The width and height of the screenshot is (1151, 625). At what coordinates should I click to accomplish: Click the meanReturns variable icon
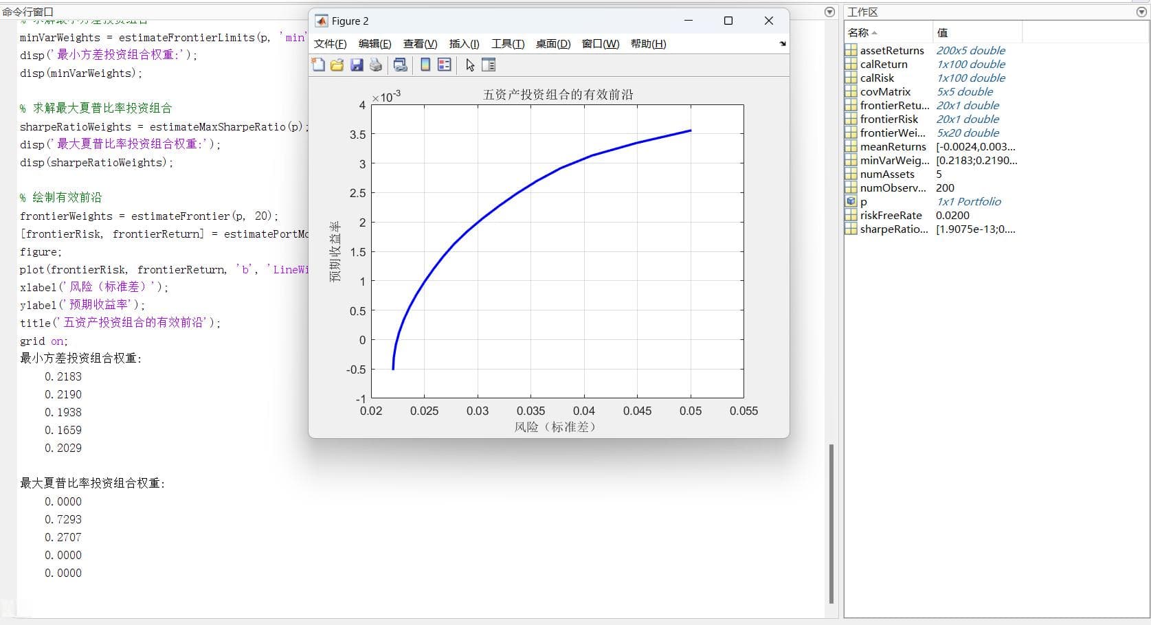tap(851, 146)
